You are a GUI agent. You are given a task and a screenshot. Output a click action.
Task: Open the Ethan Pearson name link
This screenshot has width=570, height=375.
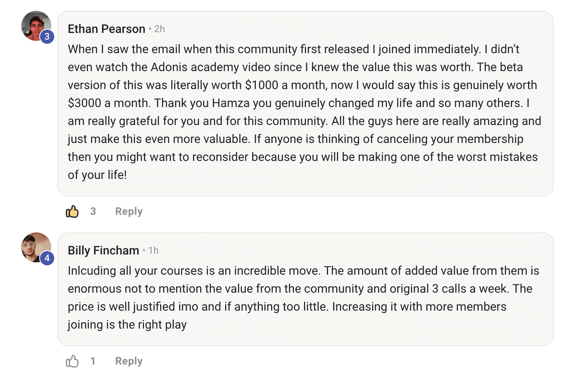107,29
